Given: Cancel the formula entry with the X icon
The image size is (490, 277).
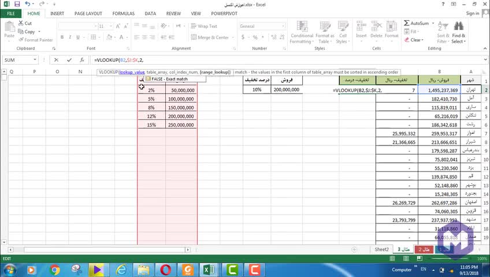Looking at the screenshot, I should (x=56, y=60).
